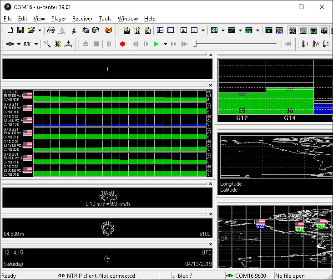Image resolution: width=333 pixels, height=280 pixels.
Task: Click the Coldstart C thermometer icon
Action: click(x=327, y=44)
